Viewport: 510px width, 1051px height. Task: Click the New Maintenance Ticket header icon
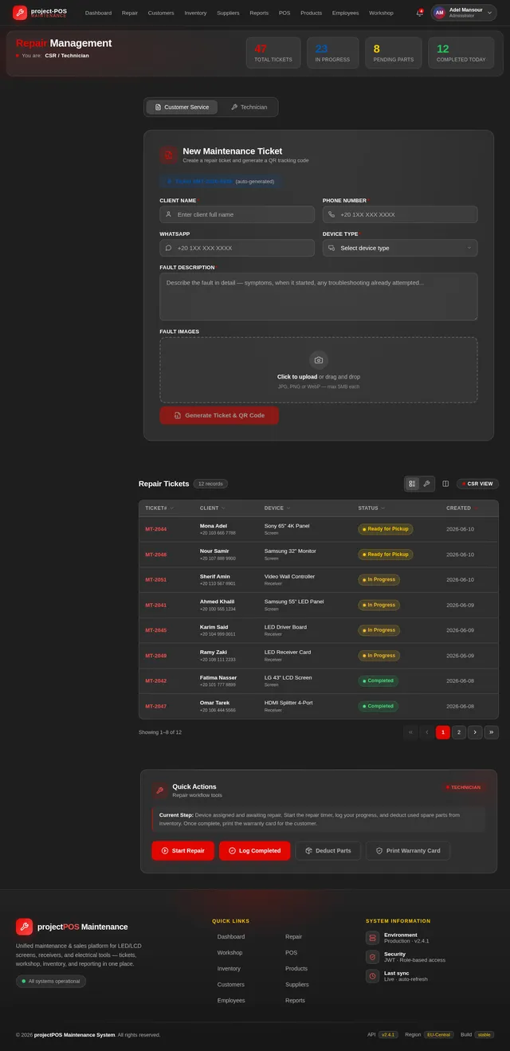(x=168, y=155)
